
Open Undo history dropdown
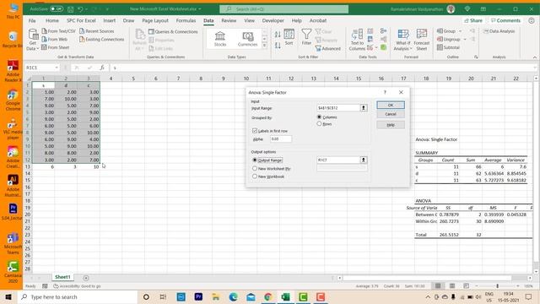[x=86, y=9]
